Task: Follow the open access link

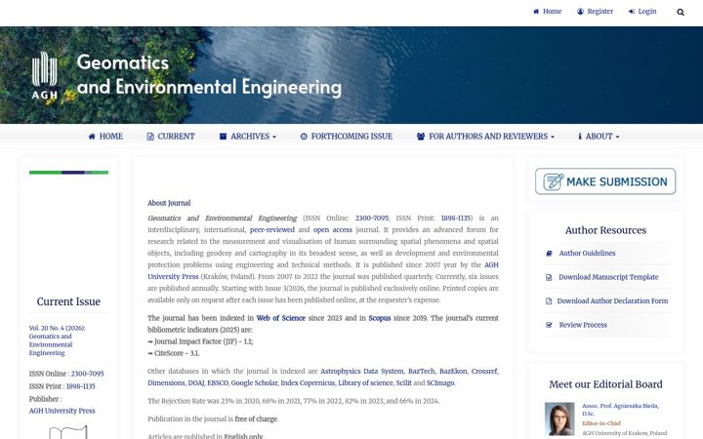Action: (x=333, y=230)
